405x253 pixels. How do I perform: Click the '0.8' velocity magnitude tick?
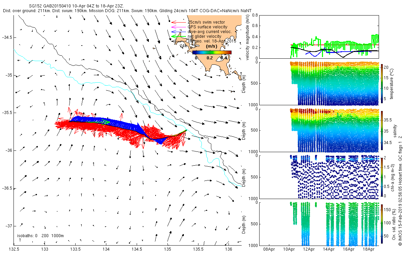255,15
